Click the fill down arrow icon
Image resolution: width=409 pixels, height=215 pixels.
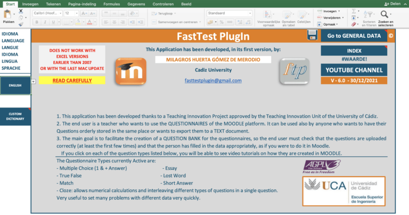click(354, 18)
